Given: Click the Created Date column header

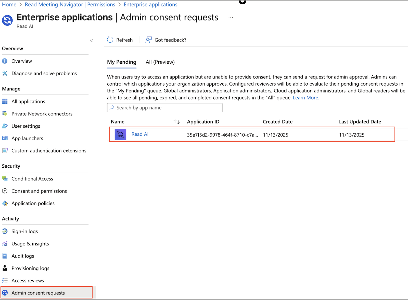Looking at the screenshot, I should (278, 122).
